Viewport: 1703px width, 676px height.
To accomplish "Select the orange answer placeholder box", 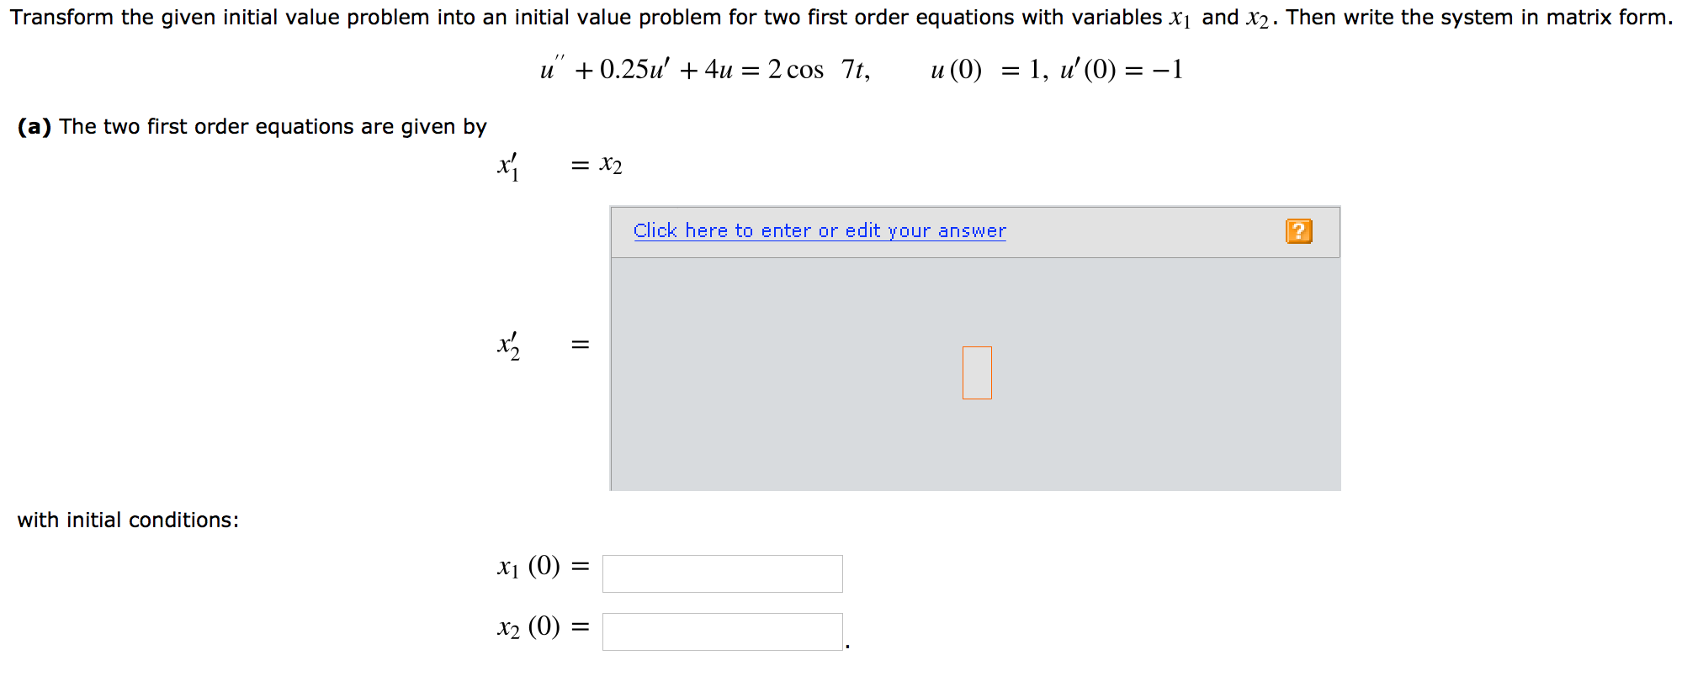I will [975, 372].
